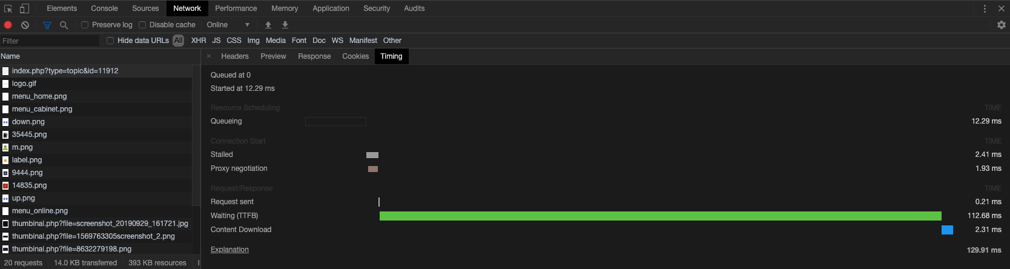Click the export HAR download icon
Image resolution: width=1010 pixels, height=269 pixels.
(285, 25)
